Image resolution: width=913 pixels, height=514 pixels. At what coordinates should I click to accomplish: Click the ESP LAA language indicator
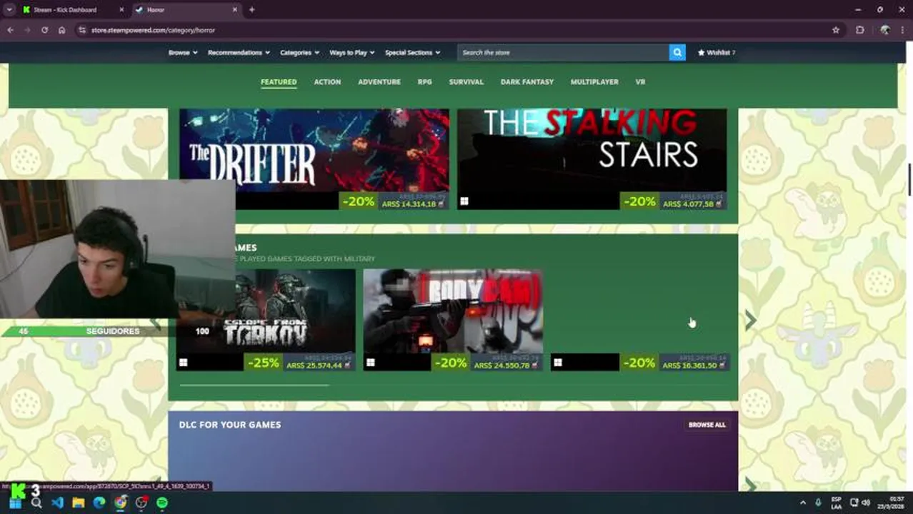coord(836,503)
